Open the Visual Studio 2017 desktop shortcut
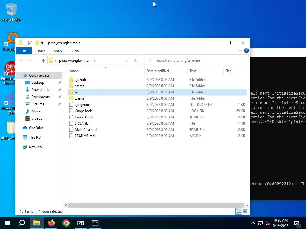Image resolution: width=306 pixels, height=229 pixels. point(9,103)
